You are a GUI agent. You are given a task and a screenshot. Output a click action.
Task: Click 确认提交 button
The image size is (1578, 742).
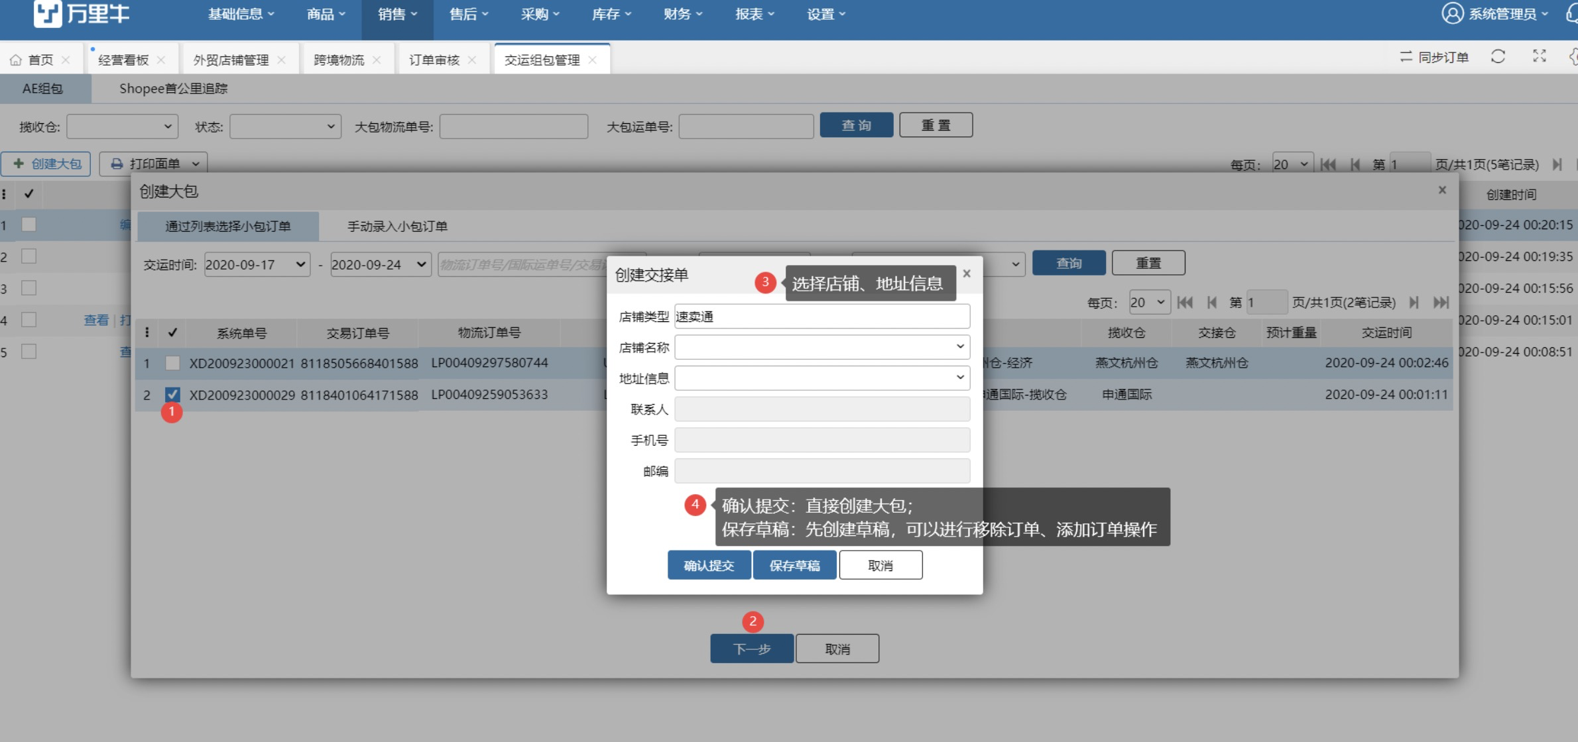pos(709,565)
